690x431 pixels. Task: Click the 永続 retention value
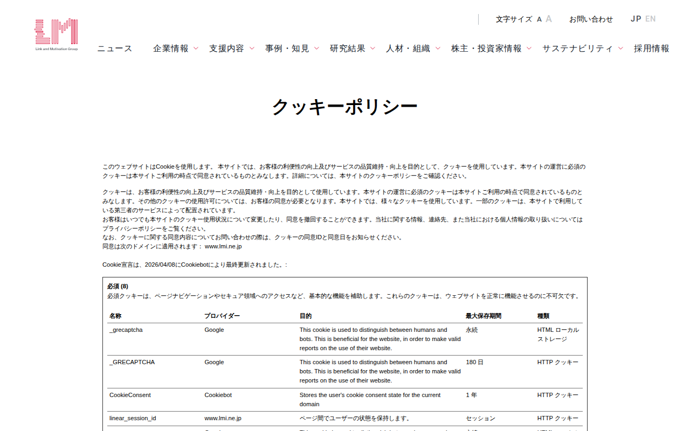(472, 330)
